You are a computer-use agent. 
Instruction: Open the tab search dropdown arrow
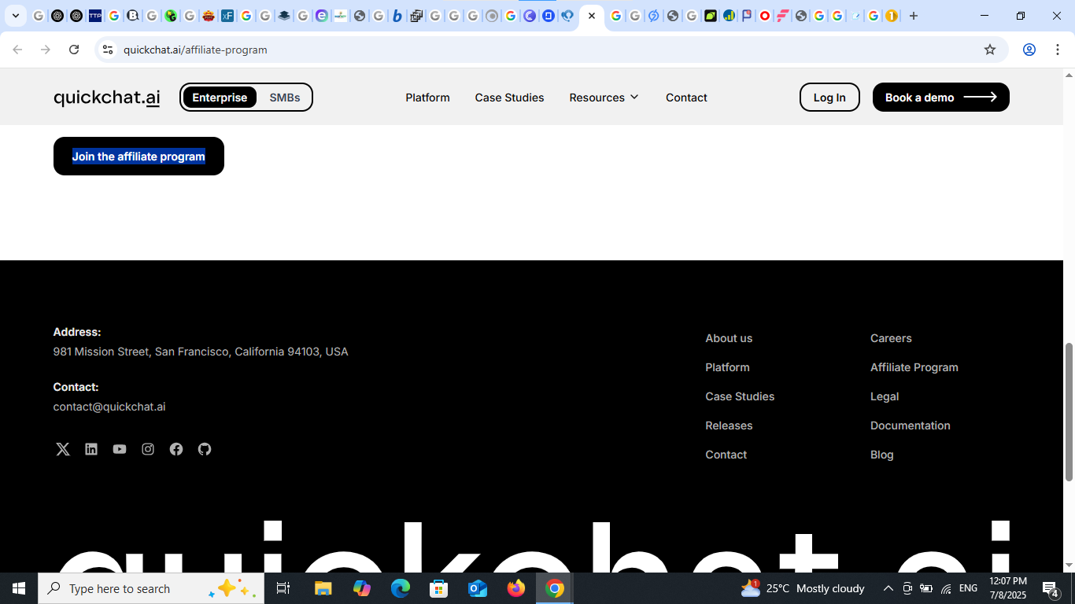[15, 16]
